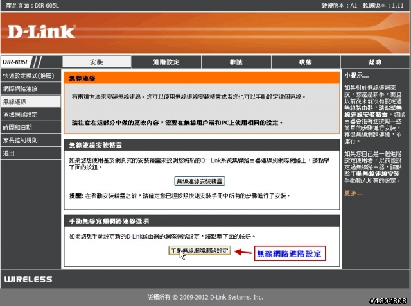
Task: Follow the 更多... link in tips
Action: [x=353, y=193]
